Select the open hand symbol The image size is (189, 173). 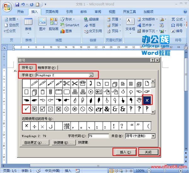pos(139,100)
